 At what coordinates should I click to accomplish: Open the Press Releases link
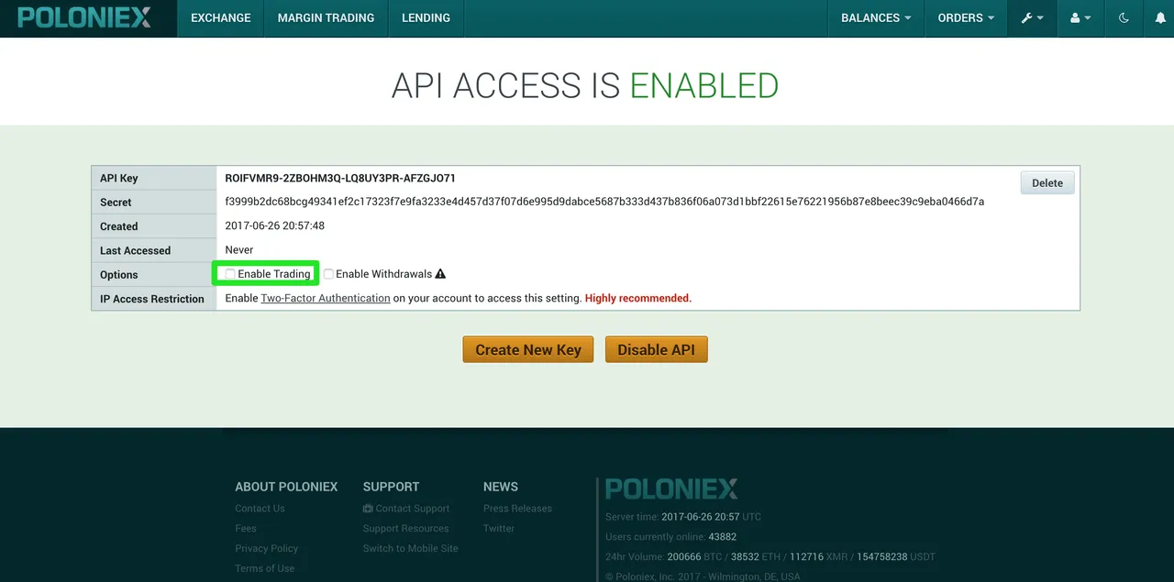(x=517, y=509)
